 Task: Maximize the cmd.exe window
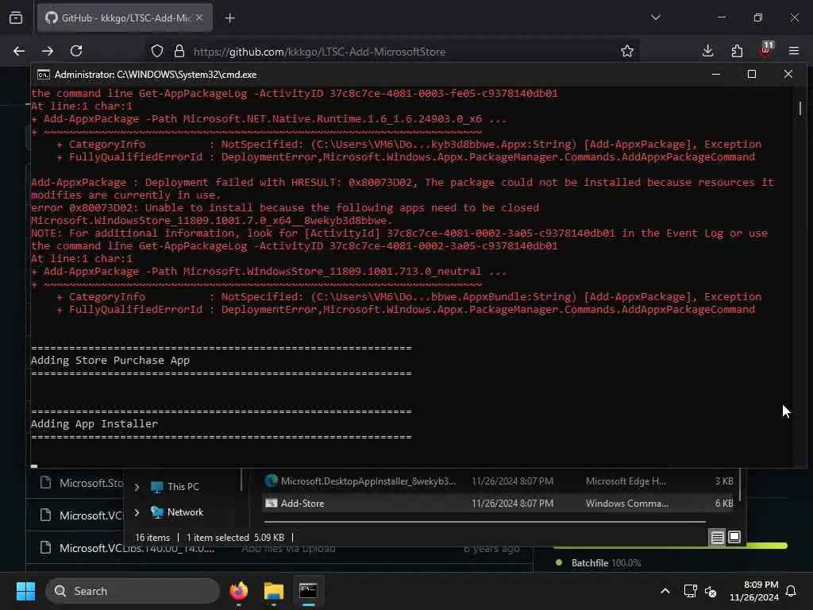click(x=752, y=74)
